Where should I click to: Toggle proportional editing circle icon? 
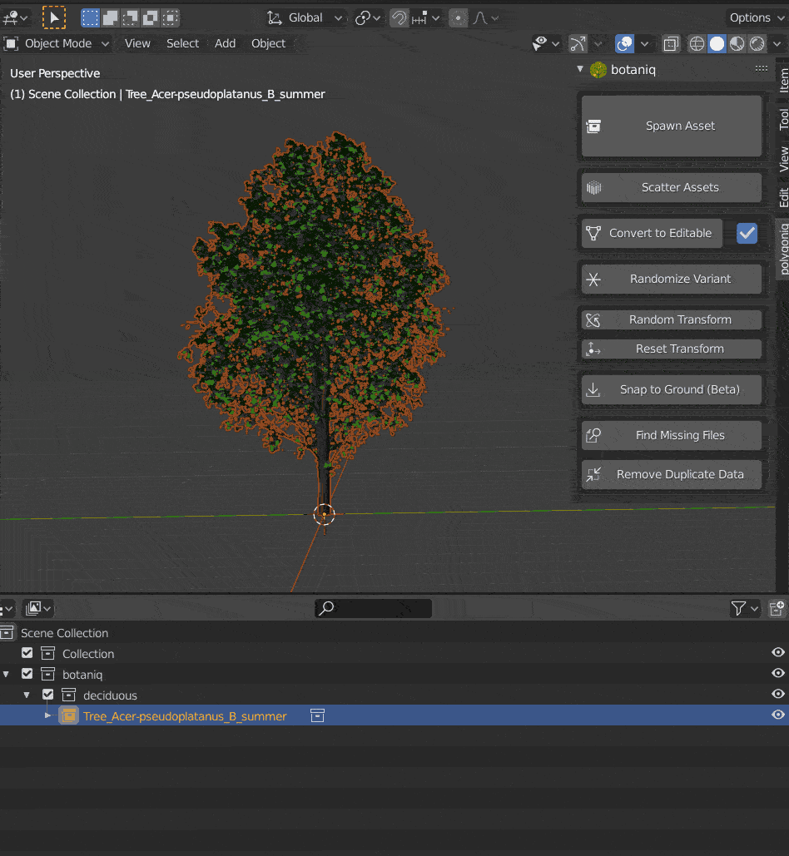(x=458, y=18)
